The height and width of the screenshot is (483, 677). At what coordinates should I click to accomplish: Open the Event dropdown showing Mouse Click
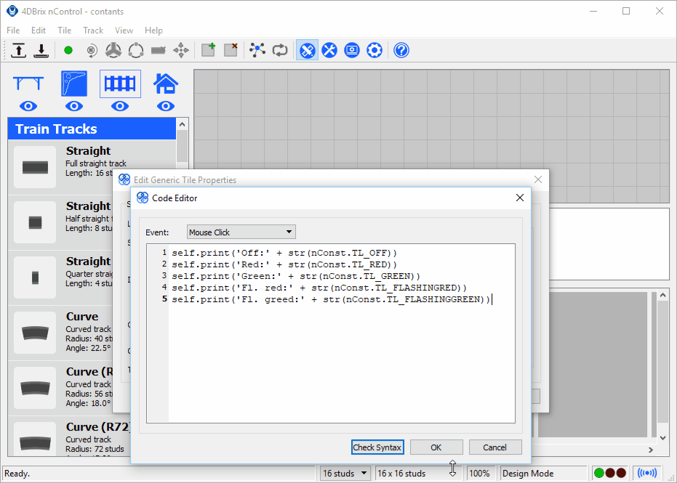(x=241, y=232)
